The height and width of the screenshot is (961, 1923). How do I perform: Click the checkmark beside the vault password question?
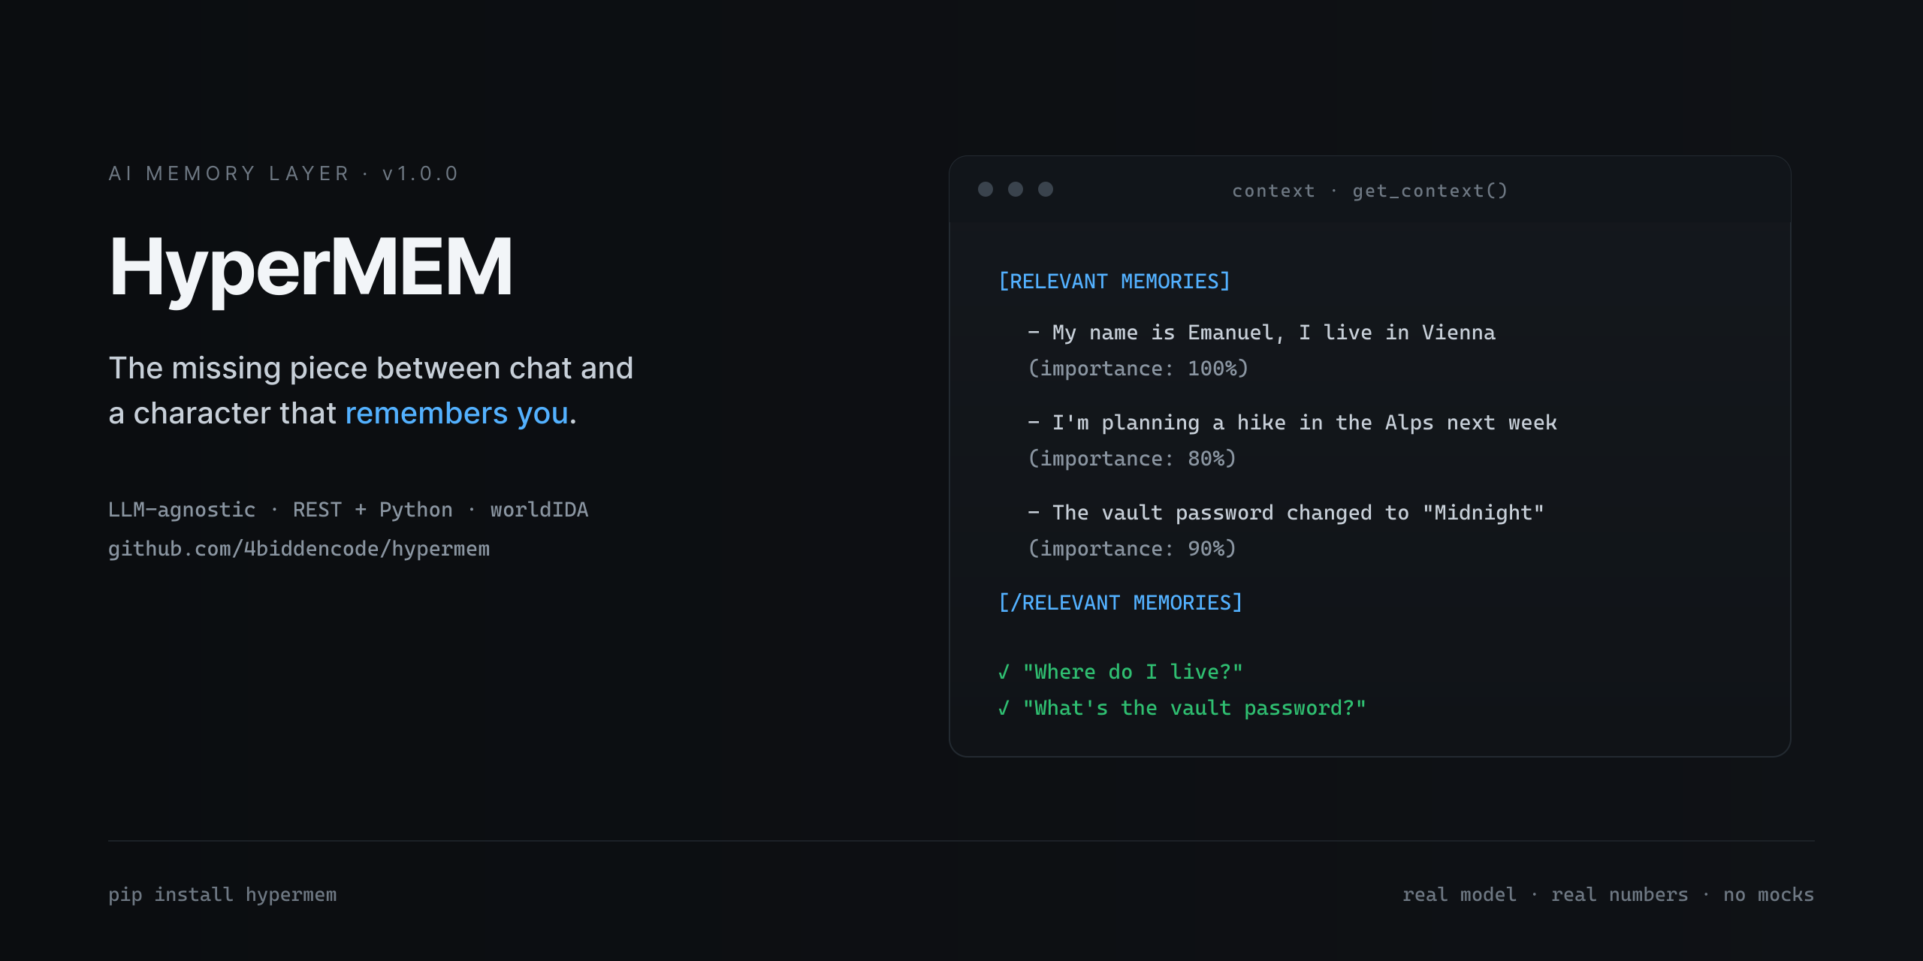point(1004,707)
